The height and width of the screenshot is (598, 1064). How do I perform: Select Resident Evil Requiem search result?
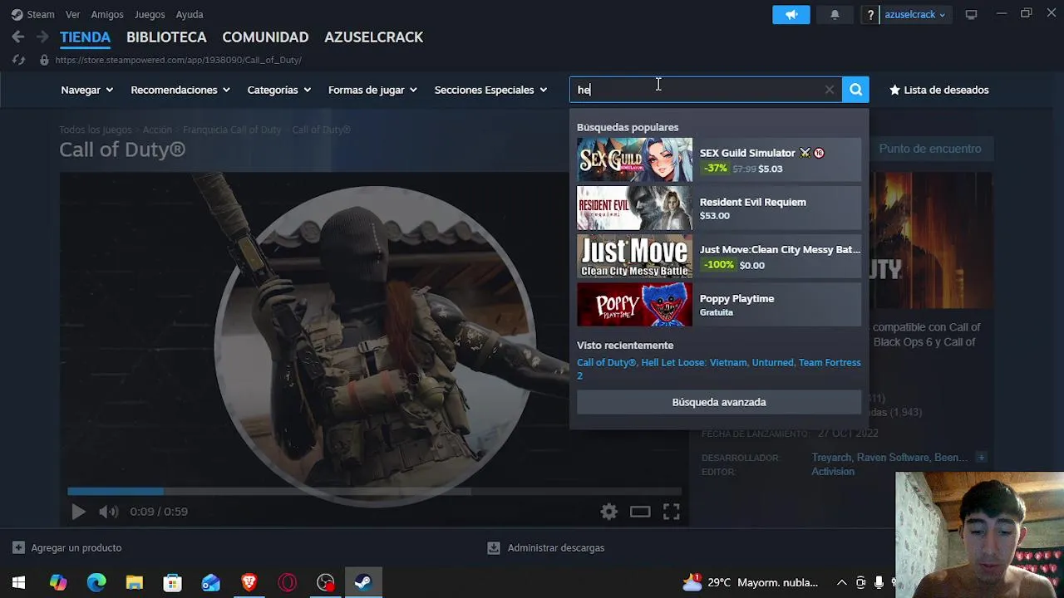pos(719,208)
